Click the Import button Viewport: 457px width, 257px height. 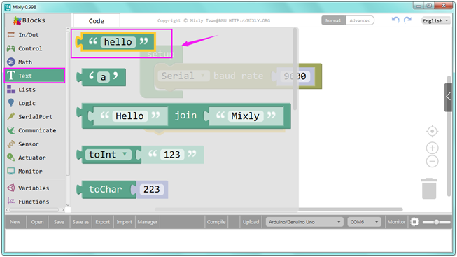(x=124, y=222)
